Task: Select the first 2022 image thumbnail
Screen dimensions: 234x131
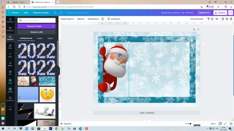Action: point(37,51)
